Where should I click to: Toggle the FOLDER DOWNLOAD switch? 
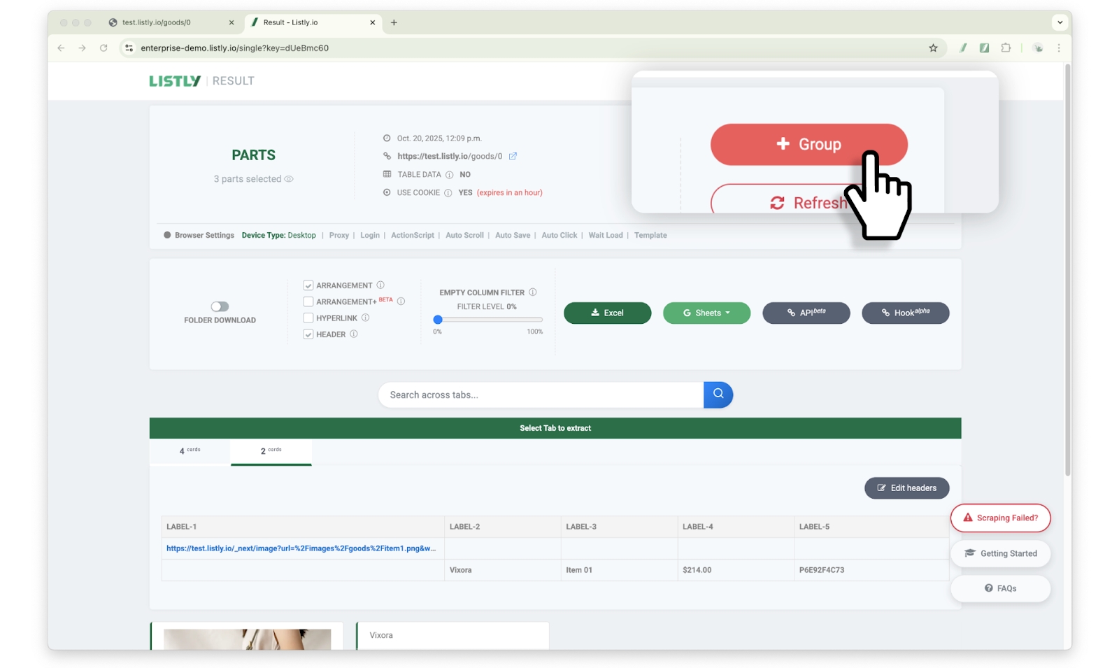coord(220,306)
